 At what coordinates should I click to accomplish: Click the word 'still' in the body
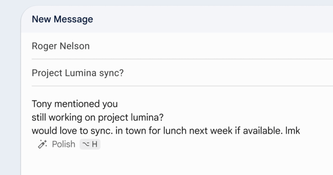click(x=39, y=117)
